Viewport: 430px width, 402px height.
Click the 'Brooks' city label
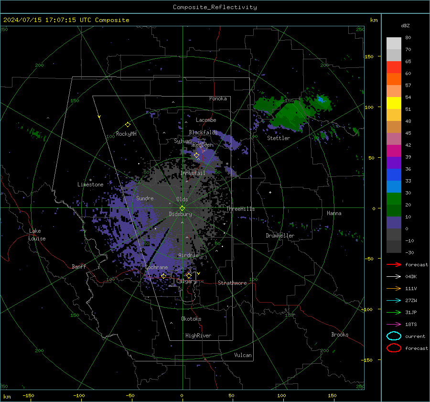click(340, 335)
